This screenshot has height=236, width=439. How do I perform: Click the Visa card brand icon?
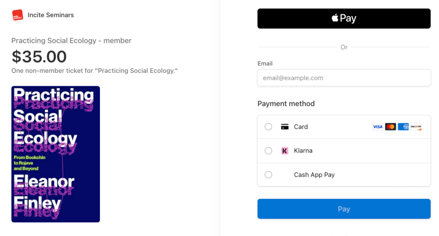coord(377,127)
